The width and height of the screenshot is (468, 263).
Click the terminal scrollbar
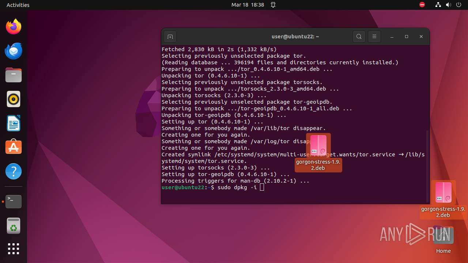point(427,166)
